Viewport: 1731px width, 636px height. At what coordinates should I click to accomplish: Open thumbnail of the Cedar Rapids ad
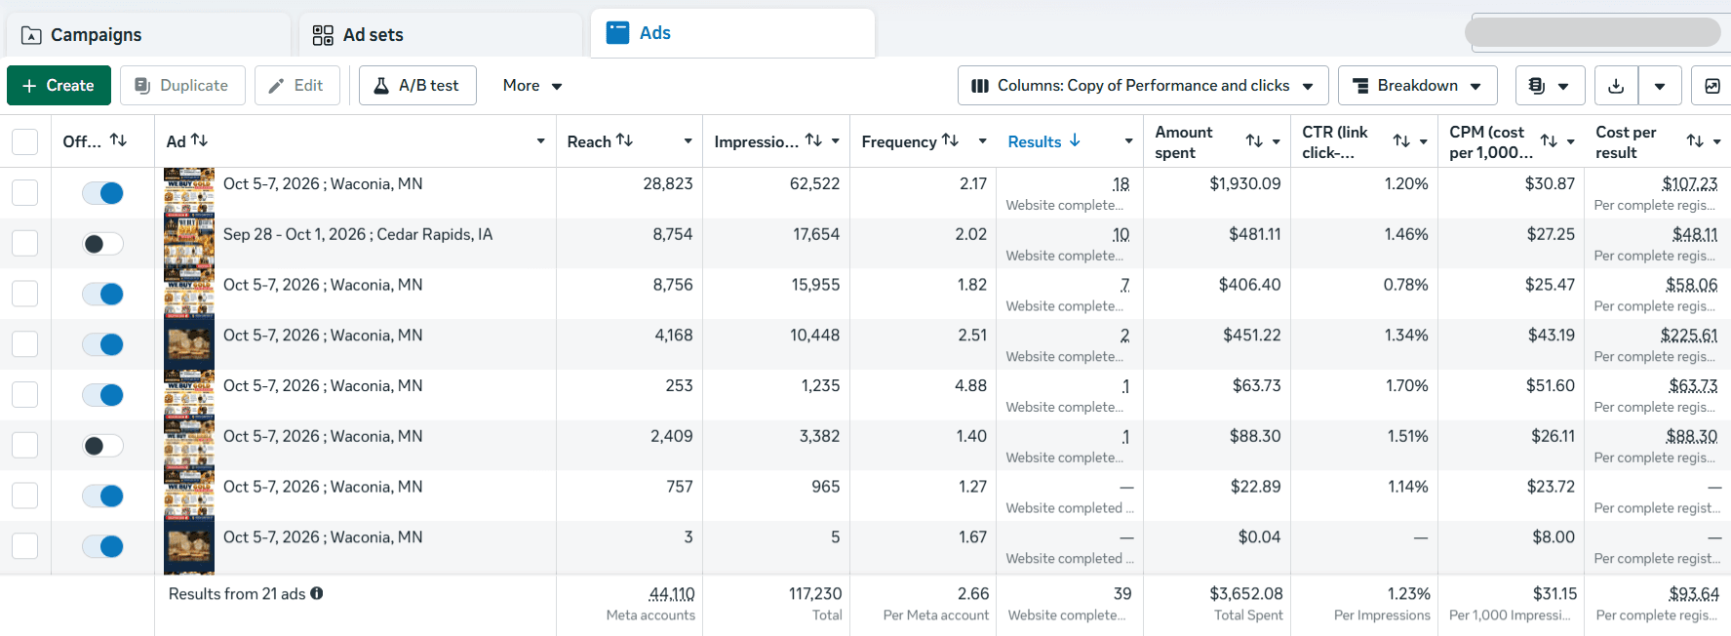tap(189, 244)
